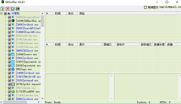Image resolution: width=181 pixels, height=104 pixels.
Task: Click the third toolbar icon with checkmark
Action: pyautogui.click(x=13, y=8)
